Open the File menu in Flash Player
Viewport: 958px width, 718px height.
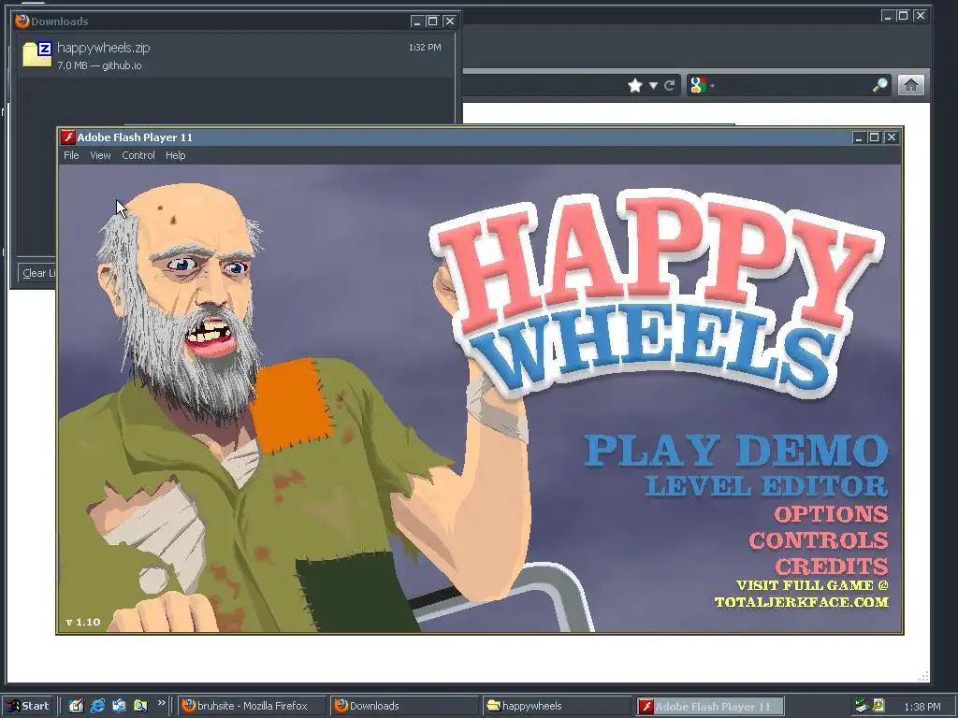coord(71,155)
